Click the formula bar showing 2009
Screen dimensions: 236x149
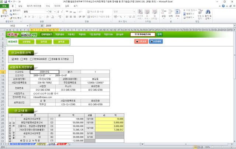tap(139, 26)
